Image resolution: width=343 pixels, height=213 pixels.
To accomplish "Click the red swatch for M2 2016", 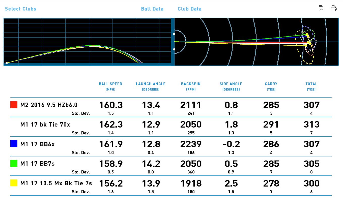I will click(x=14, y=105).
